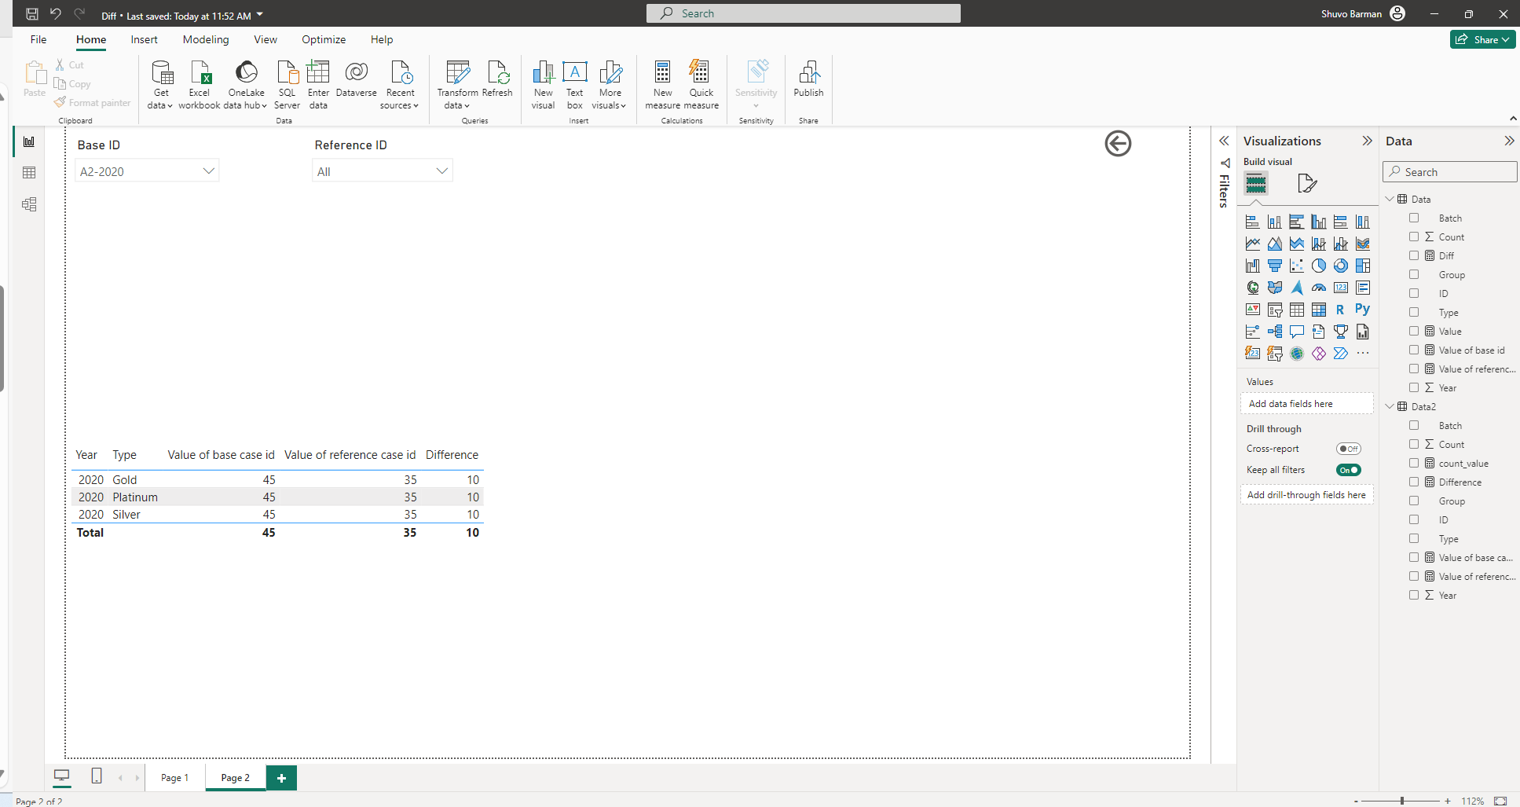Select the R script visual
This screenshot has width=1520, height=807.
tap(1340, 310)
